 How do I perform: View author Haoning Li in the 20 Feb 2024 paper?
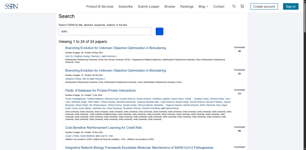100,79
